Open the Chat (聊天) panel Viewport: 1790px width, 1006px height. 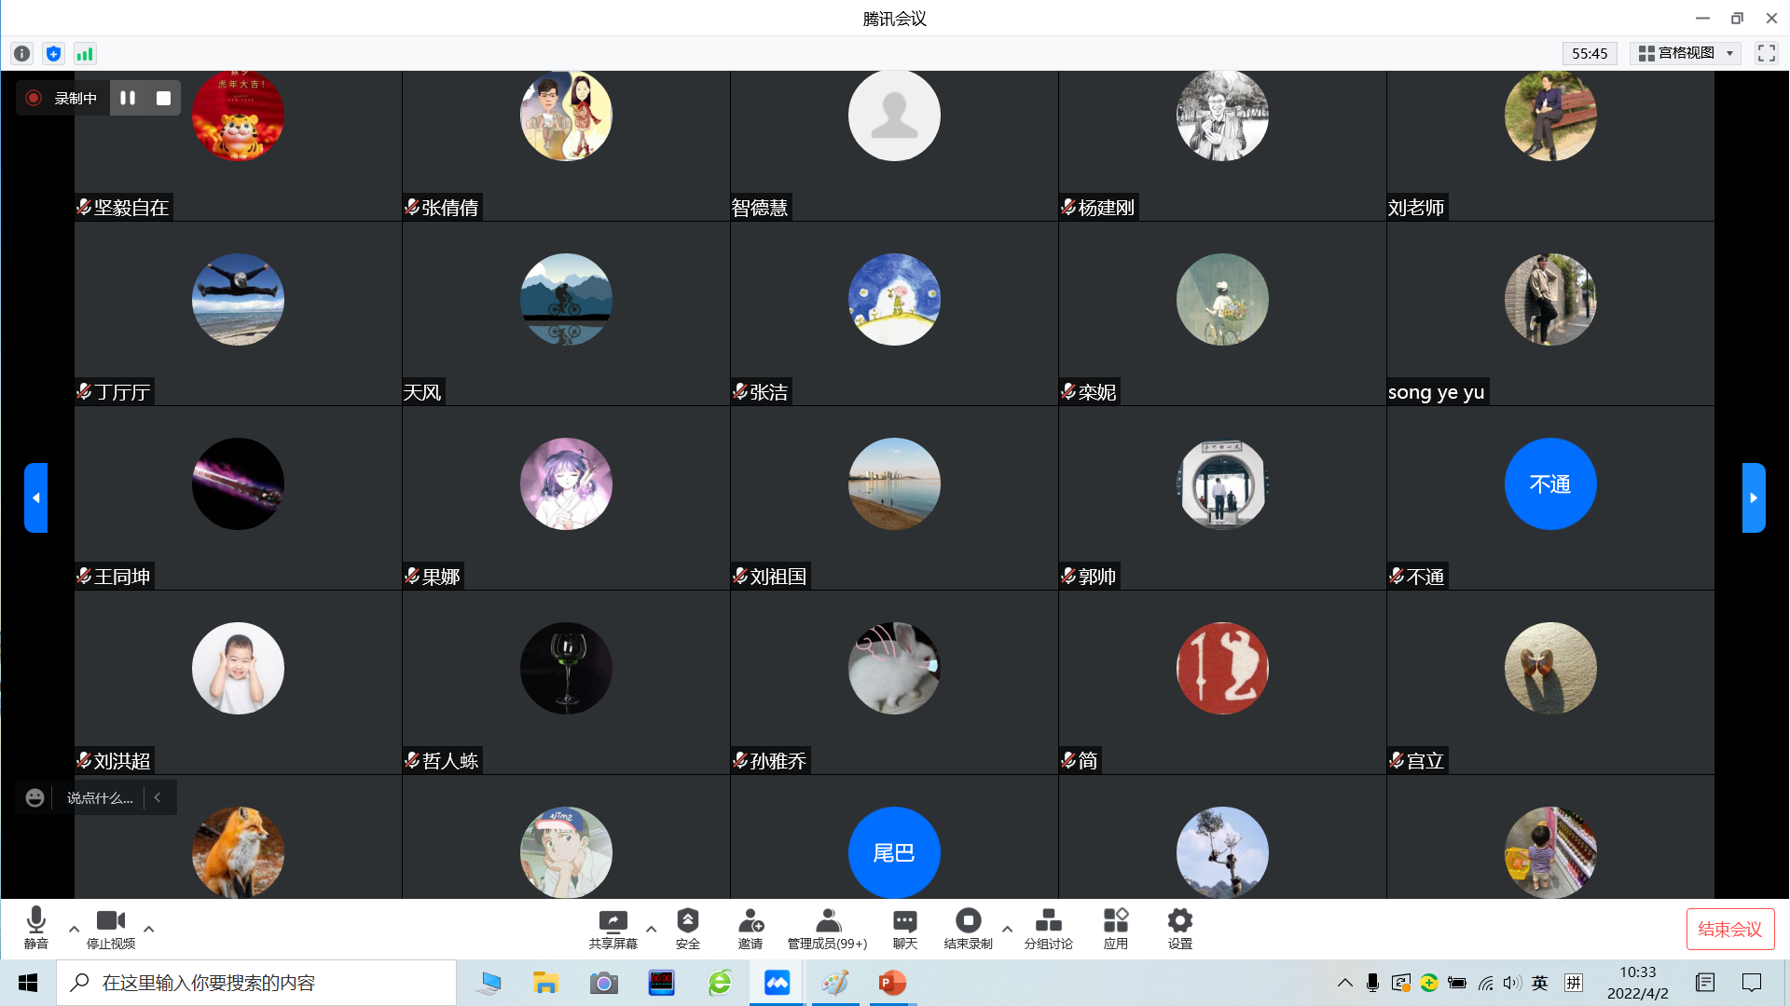click(x=904, y=929)
